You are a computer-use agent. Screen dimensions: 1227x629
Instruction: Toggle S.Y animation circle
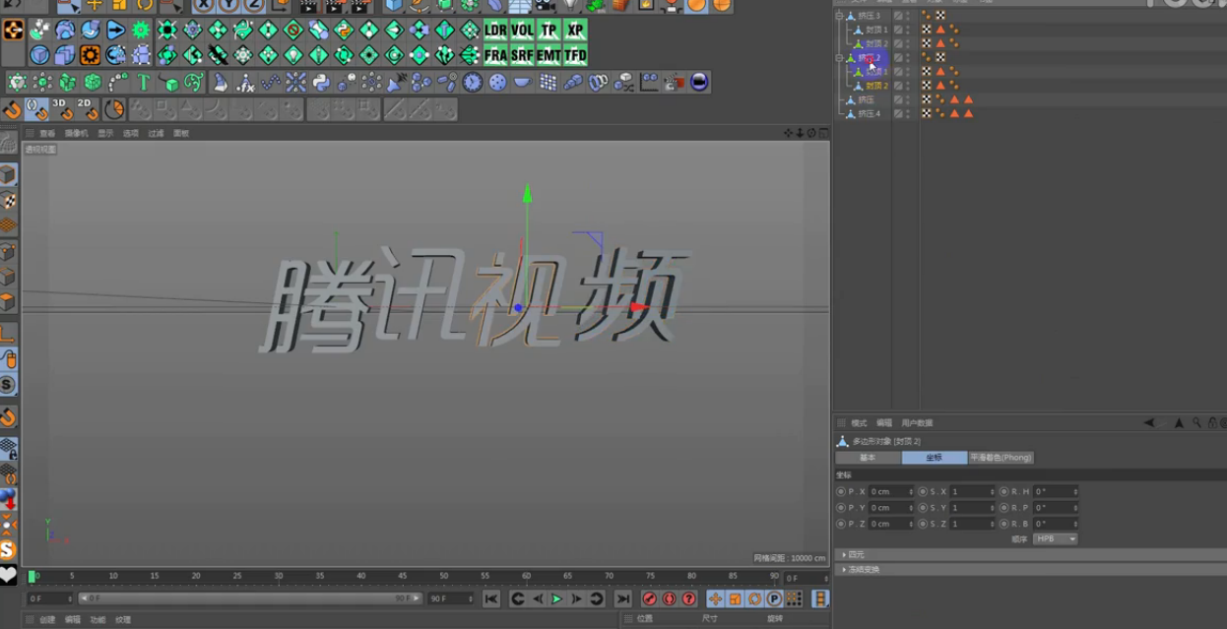[x=923, y=508]
